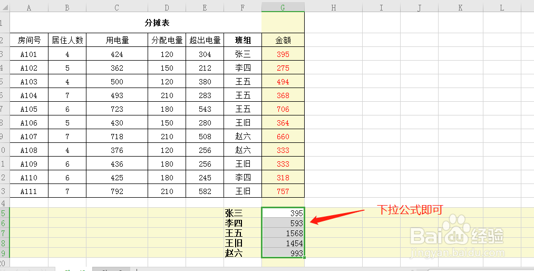Click the 超出电量 header cell
534x271 pixels.
(x=205, y=40)
